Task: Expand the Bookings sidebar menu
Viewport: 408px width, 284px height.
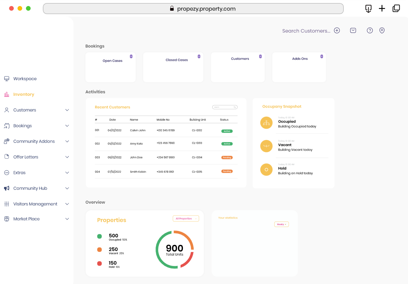Action: click(x=67, y=126)
